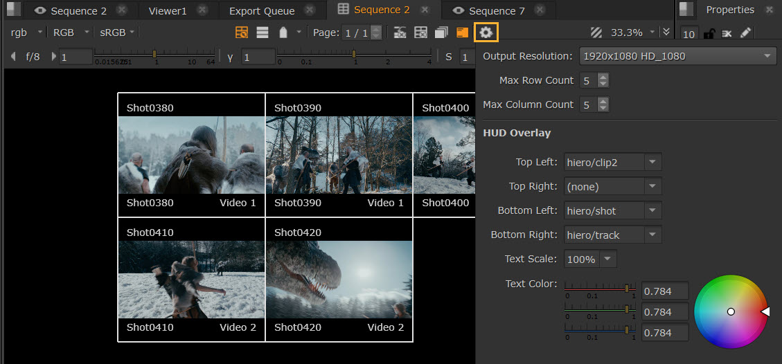Image resolution: width=782 pixels, height=364 pixels.
Task: Open the rgb layer dropdown
Action: [x=26, y=33]
